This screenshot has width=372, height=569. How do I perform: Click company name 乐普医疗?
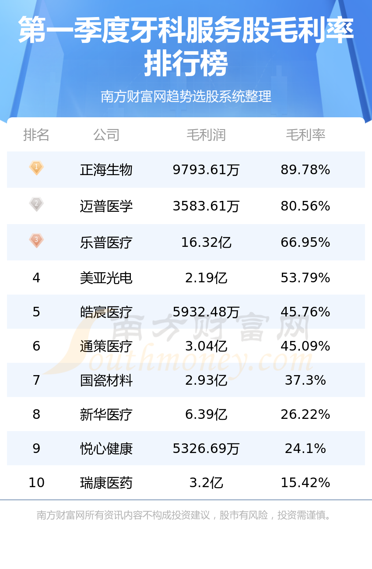[106, 242]
